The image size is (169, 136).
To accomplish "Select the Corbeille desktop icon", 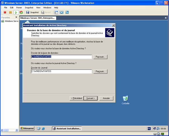I will click(126, 100).
